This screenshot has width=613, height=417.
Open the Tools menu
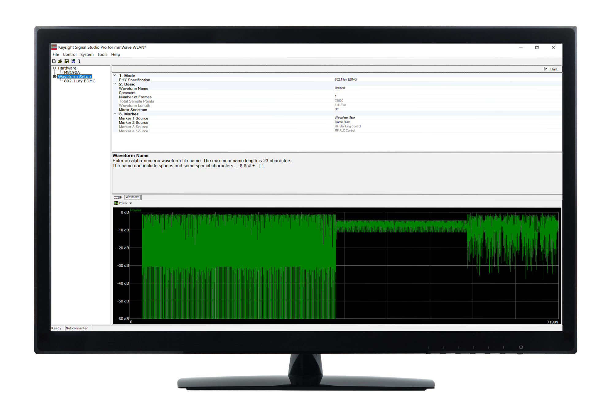(x=102, y=55)
